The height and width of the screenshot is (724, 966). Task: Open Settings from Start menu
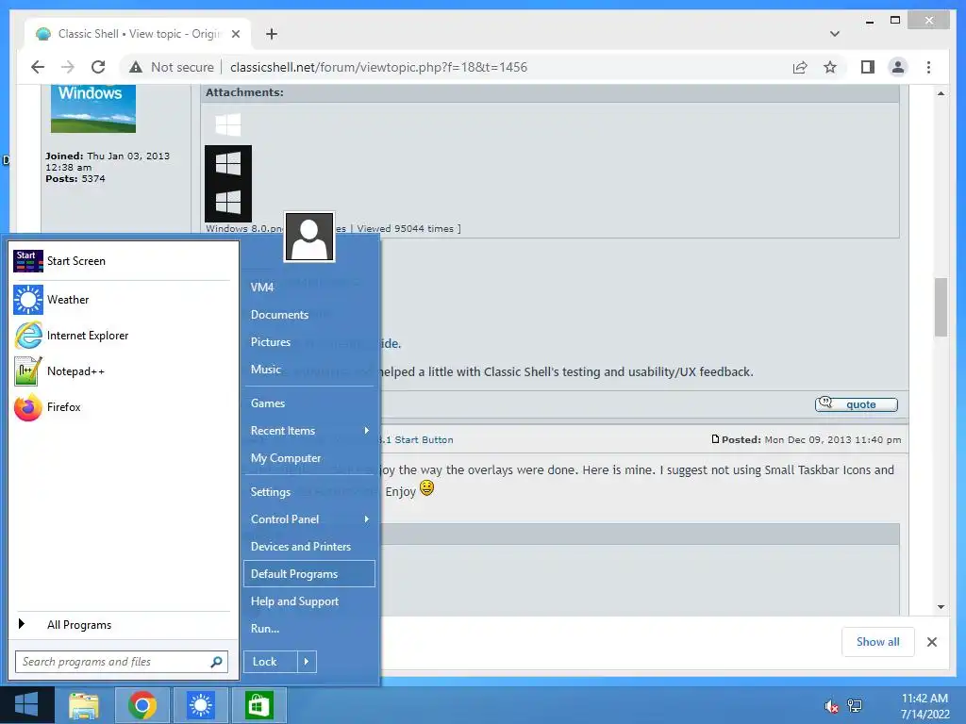coord(271,492)
